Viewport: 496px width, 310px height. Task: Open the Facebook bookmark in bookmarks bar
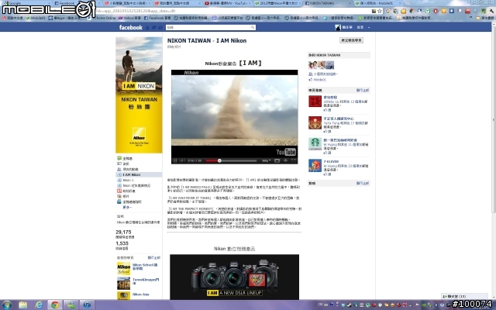pyautogui.click(x=157, y=18)
